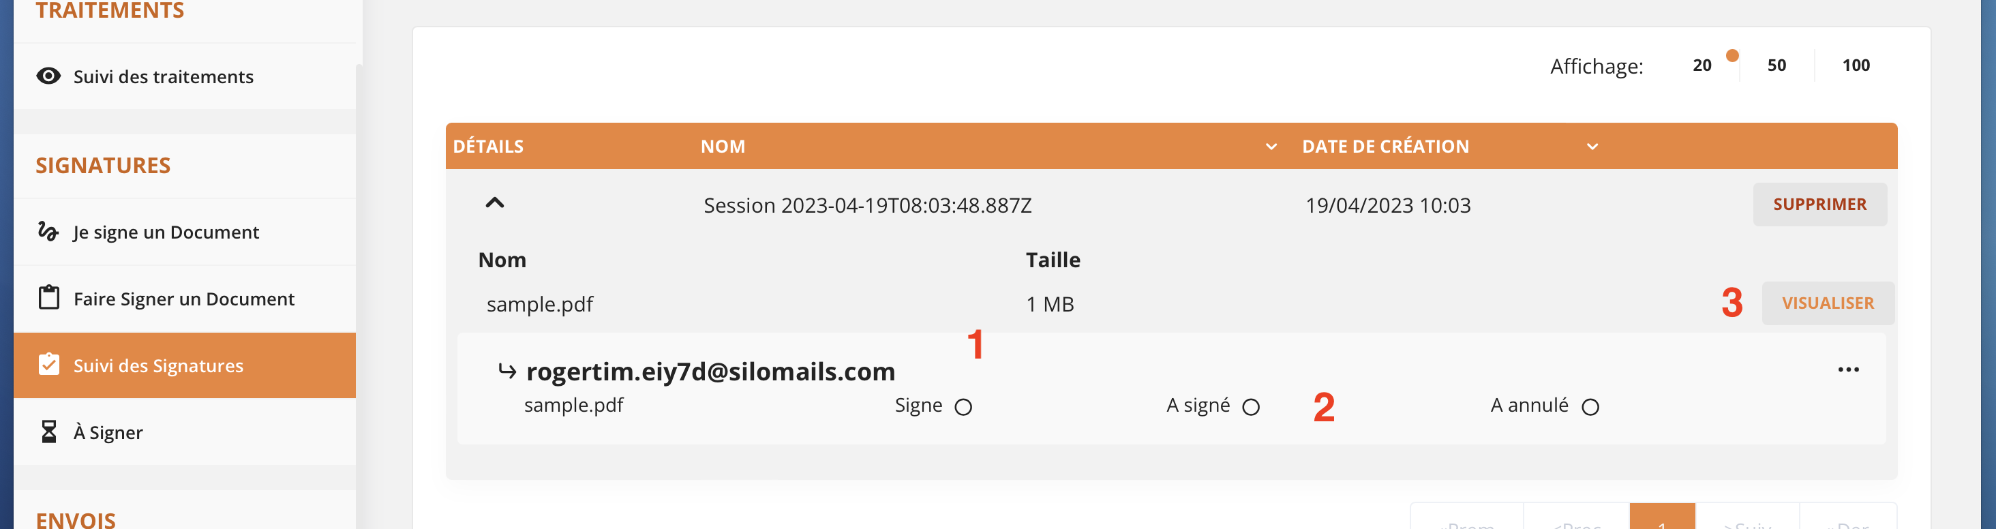Click the eye icon beside Suivi des traitements

point(48,76)
